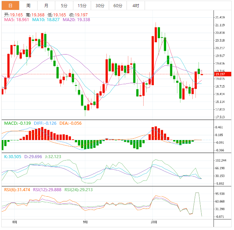This screenshot has width=234, height=230.
Task: Click the RSI(24):29.213 value
Action: (x=78, y=190)
